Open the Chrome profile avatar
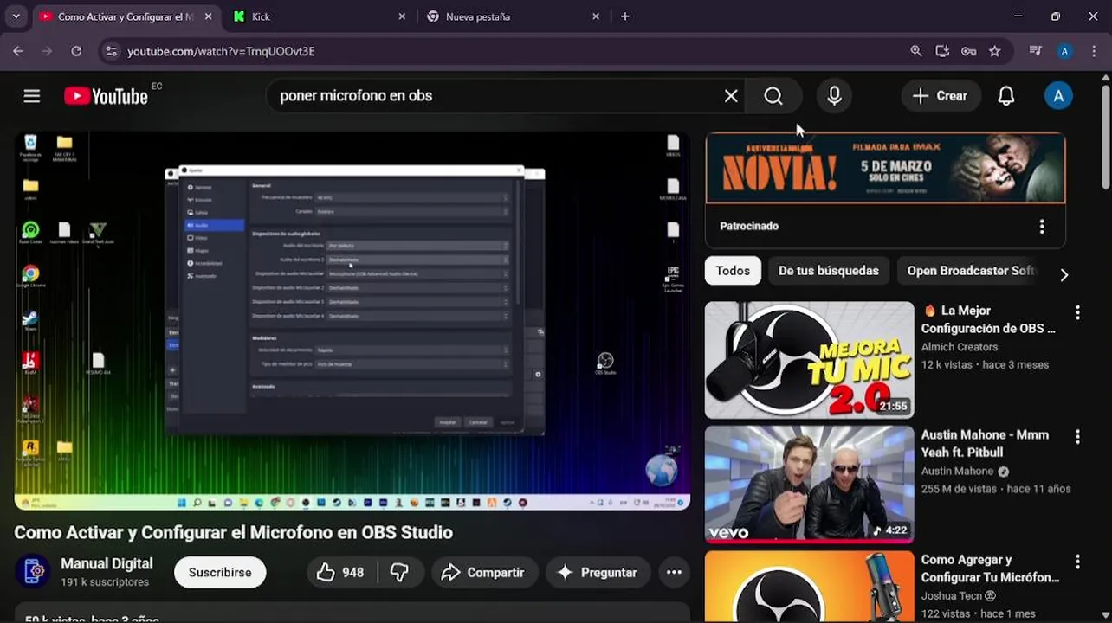Image resolution: width=1112 pixels, height=623 pixels. click(1065, 51)
